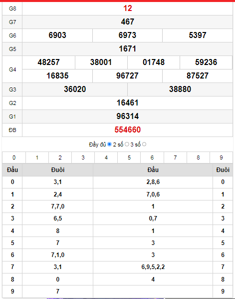Pick digit filter 4

coord(106,157)
